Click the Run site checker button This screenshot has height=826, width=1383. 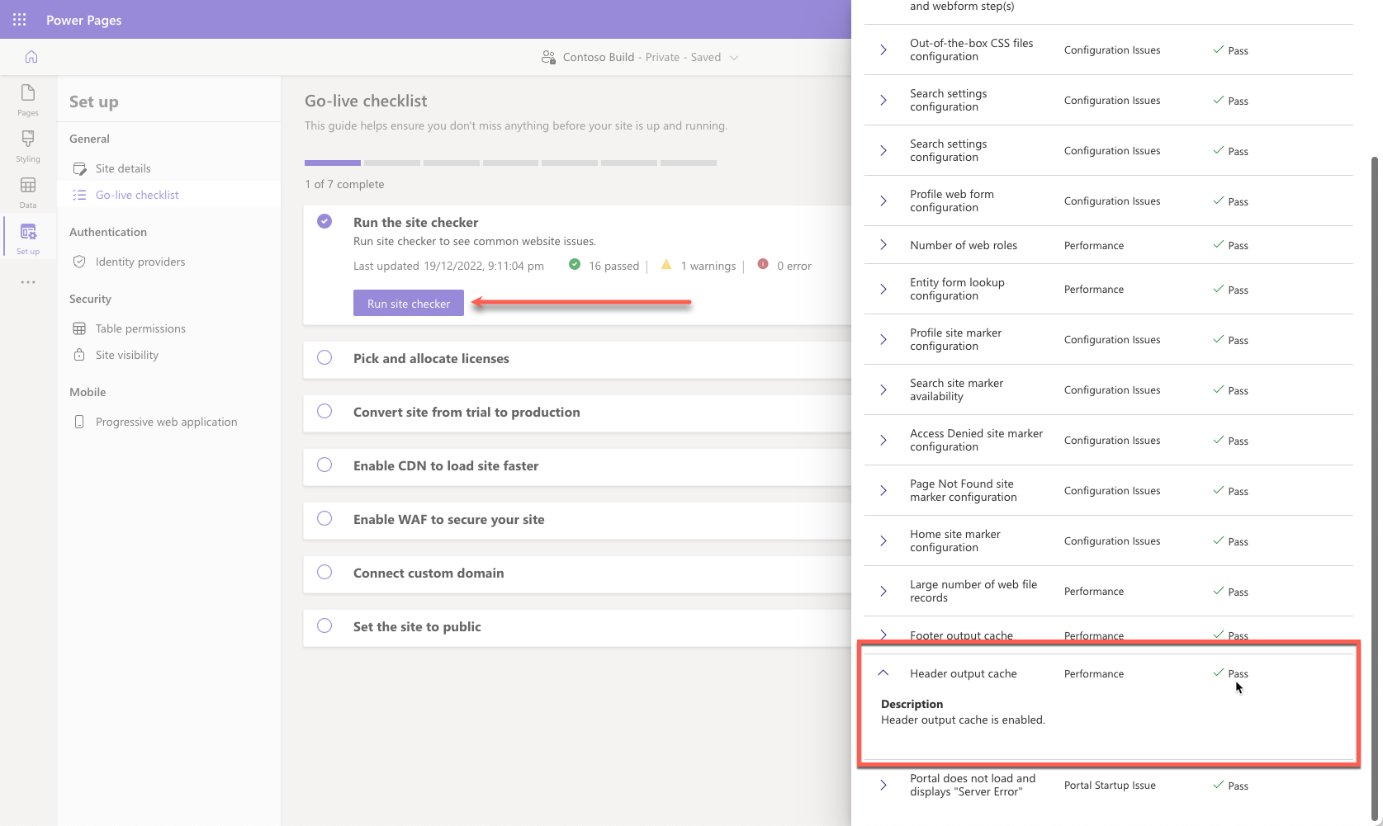[x=409, y=304]
